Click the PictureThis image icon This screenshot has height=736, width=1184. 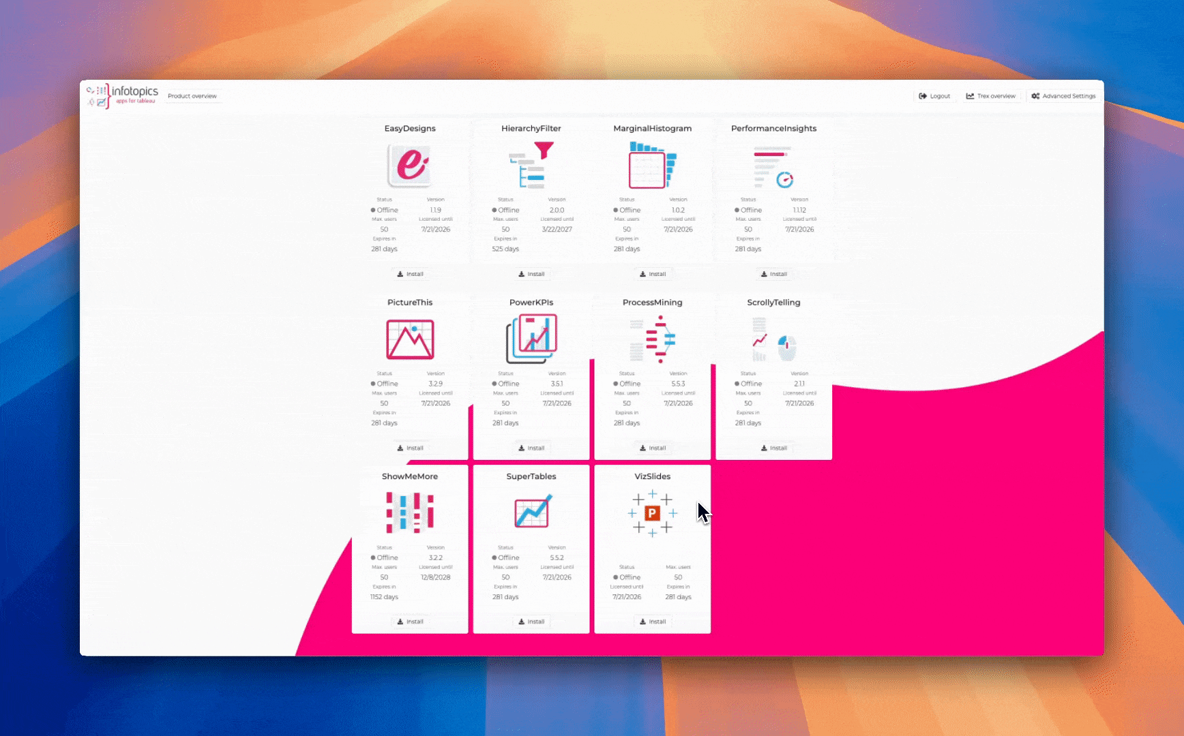[410, 339]
